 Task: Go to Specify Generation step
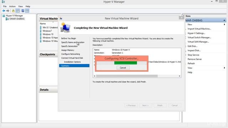click(x=69, y=46)
